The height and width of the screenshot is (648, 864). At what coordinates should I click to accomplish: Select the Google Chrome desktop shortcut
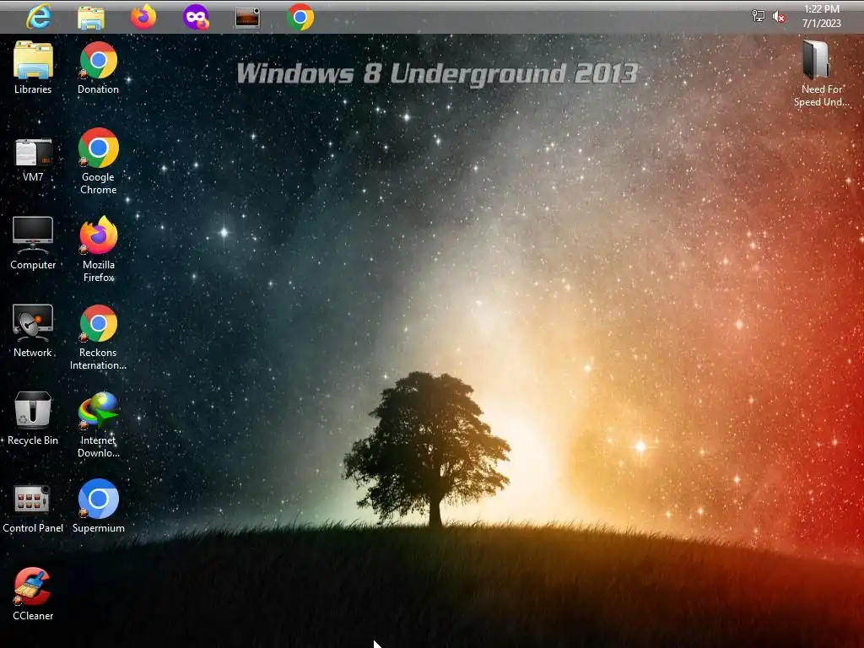(x=98, y=161)
